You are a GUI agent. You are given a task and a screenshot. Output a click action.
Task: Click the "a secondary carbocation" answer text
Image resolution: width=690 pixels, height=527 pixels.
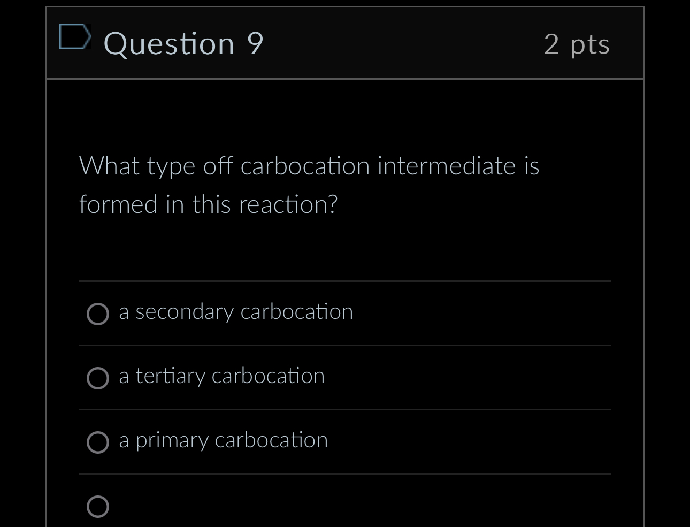coord(236,312)
